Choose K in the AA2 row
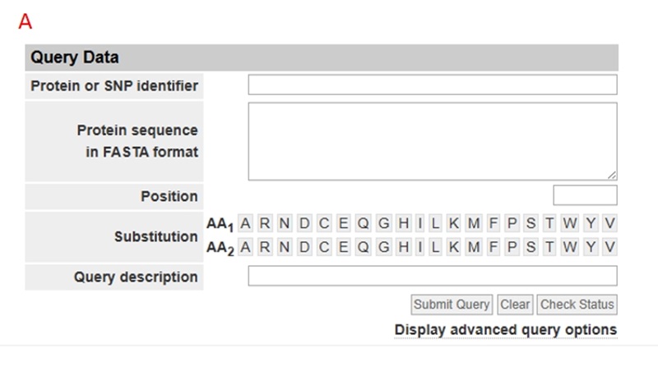 [454, 247]
